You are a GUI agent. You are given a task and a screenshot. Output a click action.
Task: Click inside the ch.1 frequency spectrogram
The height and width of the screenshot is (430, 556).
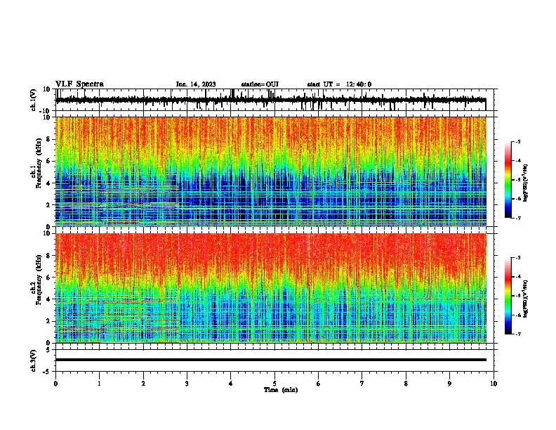pyautogui.click(x=271, y=171)
